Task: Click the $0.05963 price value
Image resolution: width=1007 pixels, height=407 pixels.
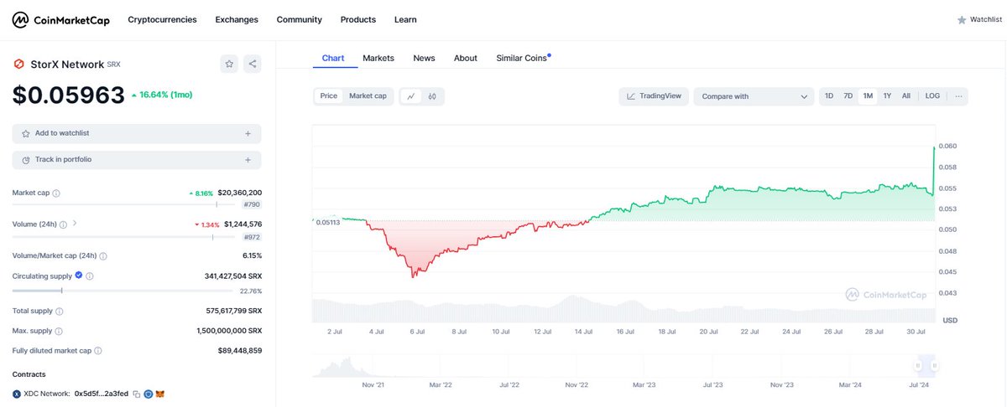Action: click(x=69, y=95)
